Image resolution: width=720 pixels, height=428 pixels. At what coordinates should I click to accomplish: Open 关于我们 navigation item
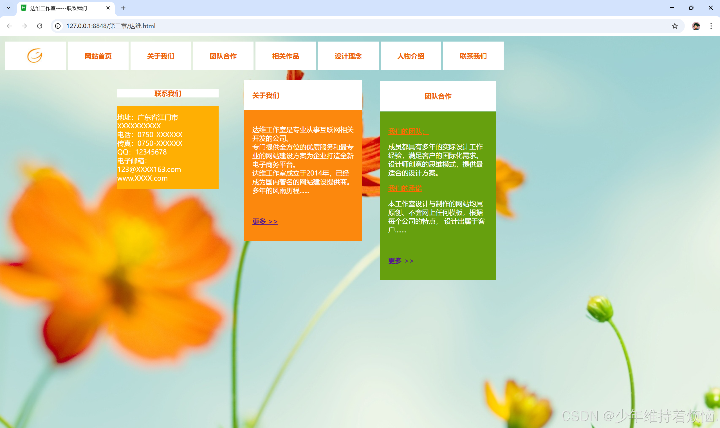pyautogui.click(x=161, y=56)
